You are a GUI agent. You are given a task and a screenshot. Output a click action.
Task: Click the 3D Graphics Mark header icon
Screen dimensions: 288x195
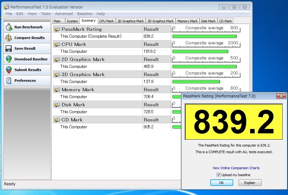coord(57,74)
